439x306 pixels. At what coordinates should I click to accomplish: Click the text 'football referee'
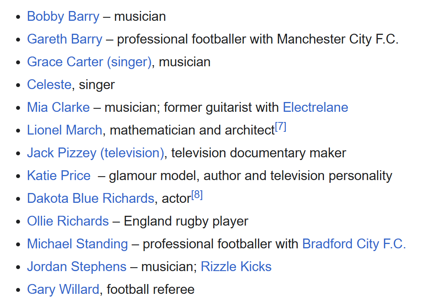[150, 290]
